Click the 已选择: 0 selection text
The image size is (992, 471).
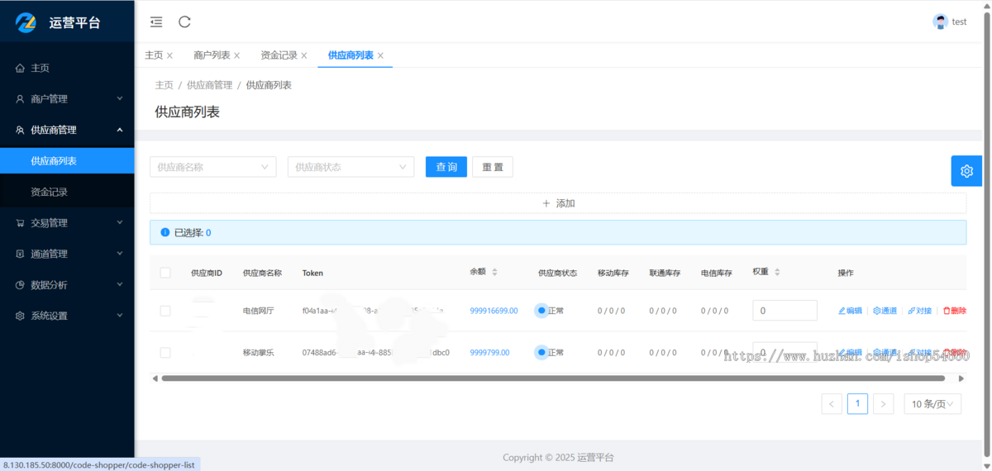[193, 233]
